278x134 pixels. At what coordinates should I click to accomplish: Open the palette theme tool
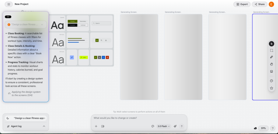coord(271,81)
